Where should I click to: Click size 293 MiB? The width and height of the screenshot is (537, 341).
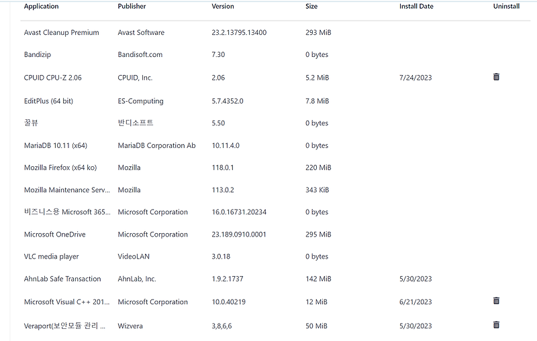pyautogui.click(x=318, y=32)
